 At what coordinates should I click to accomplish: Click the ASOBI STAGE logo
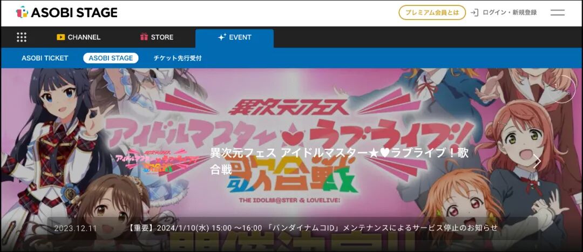[x=66, y=12]
